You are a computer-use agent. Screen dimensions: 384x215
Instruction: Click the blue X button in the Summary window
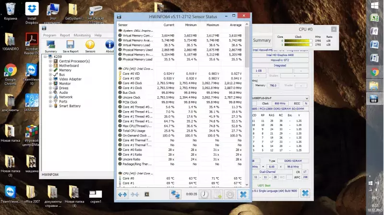click(x=305, y=193)
